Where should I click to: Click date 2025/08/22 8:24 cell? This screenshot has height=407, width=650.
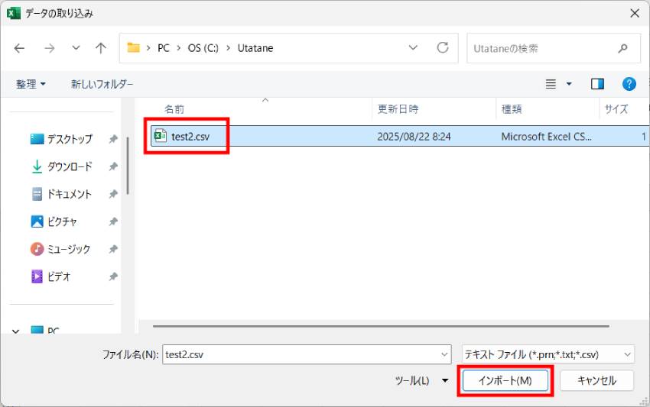coord(414,137)
